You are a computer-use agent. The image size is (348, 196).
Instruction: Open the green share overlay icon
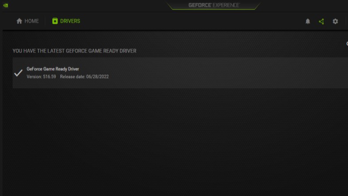(x=321, y=21)
